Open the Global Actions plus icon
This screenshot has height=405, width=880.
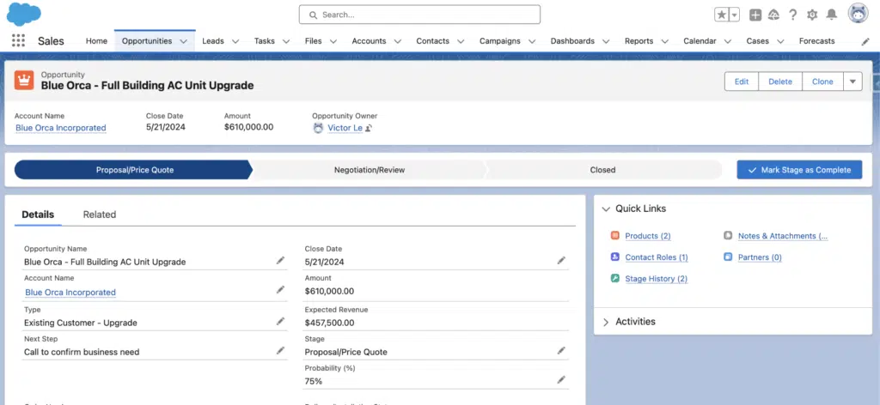point(755,15)
